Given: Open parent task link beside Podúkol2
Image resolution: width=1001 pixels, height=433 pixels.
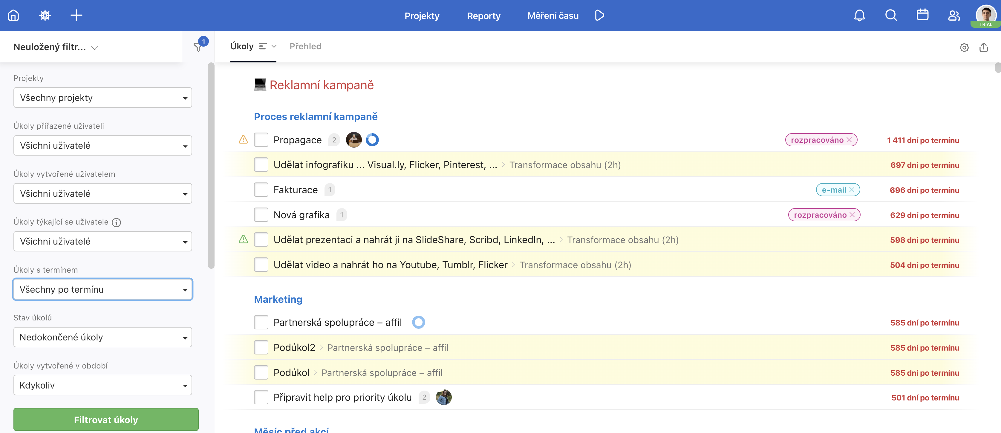Looking at the screenshot, I should (388, 348).
